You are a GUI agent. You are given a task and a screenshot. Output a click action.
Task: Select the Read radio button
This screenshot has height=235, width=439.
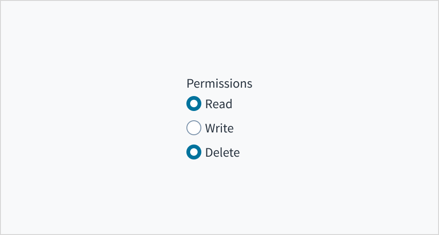pyautogui.click(x=194, y=104)
